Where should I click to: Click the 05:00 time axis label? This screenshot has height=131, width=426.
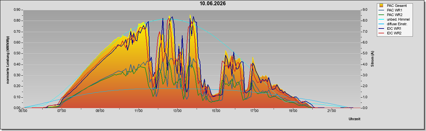point(23,111)
